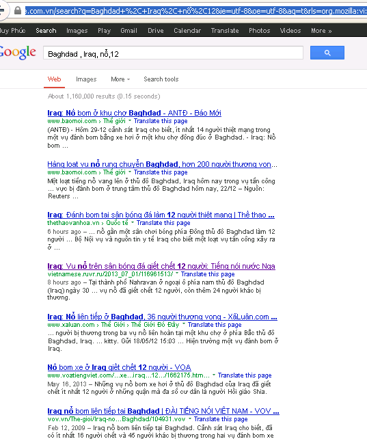Expand dropdown arrow beside xaluan.com URL
This screenshot has width=367, height=439.
(183, 324)
